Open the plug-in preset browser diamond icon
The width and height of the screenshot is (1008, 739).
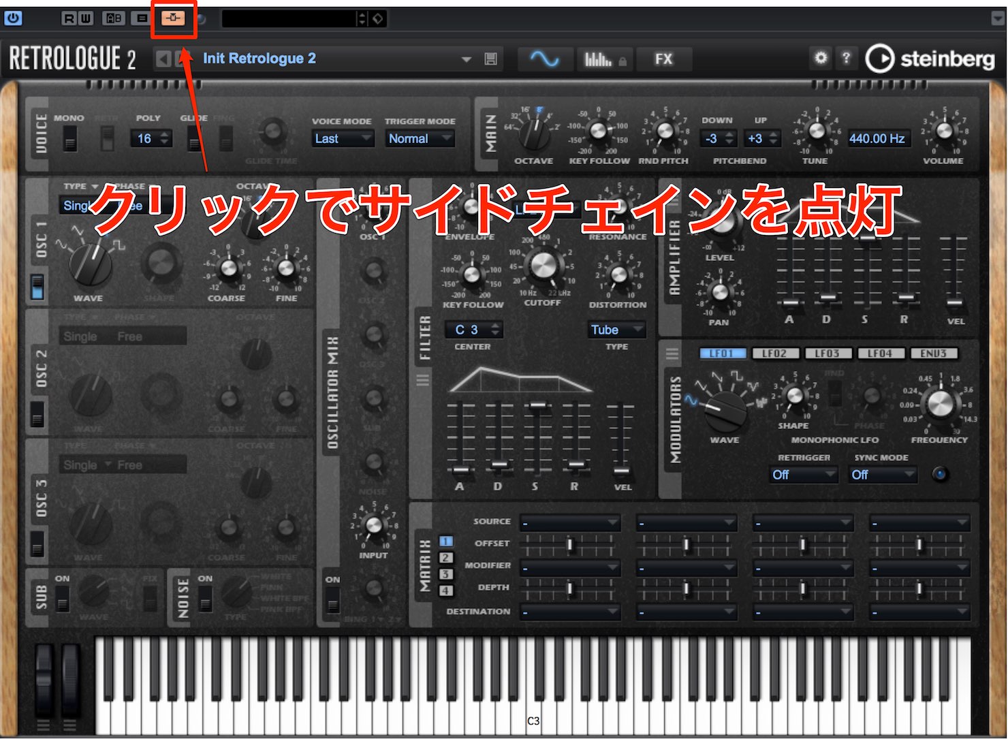(x=378, y=19)
